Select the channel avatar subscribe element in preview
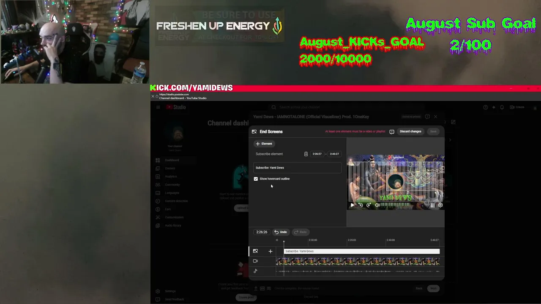The height and width of the screenshot is (304, 541). click(x=396, y=182)
